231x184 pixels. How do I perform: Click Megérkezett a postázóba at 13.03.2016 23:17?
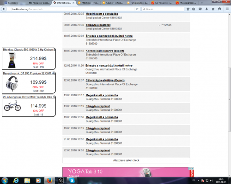102,95
